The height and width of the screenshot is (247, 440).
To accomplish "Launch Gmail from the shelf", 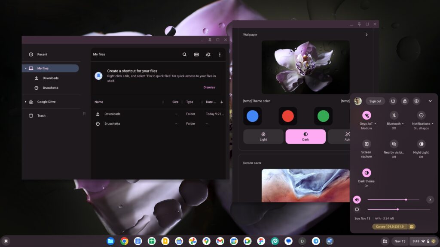I will pos(220,241).
